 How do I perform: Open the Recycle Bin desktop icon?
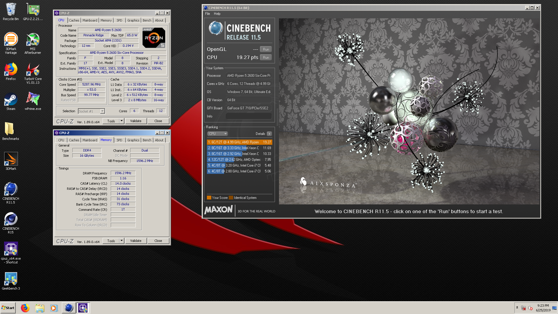point(11,12)
